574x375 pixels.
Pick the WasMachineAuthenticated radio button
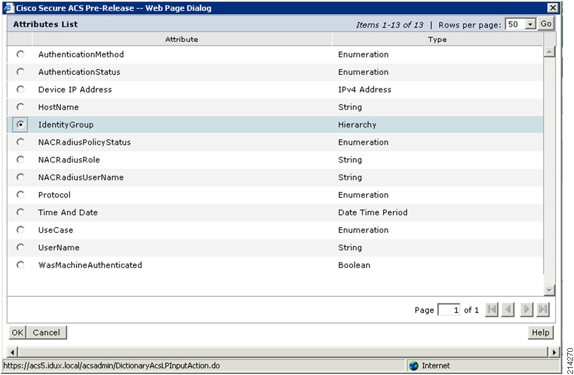click(20, 265)
